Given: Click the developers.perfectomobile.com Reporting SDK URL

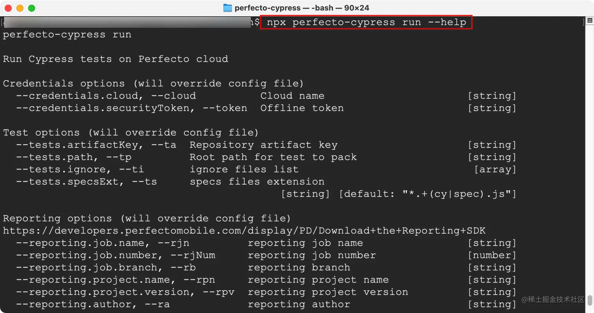Looking at the screenshot, I should (x=244, y=231).
